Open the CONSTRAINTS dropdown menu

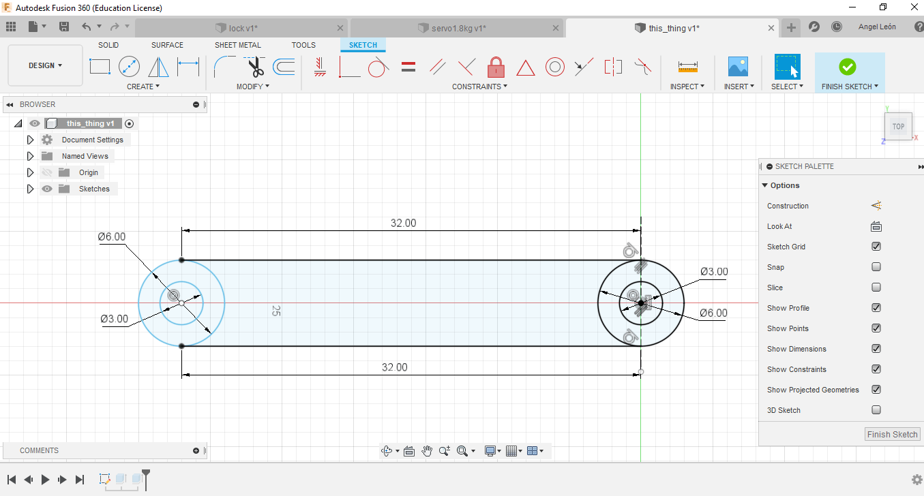pos(479,87)
